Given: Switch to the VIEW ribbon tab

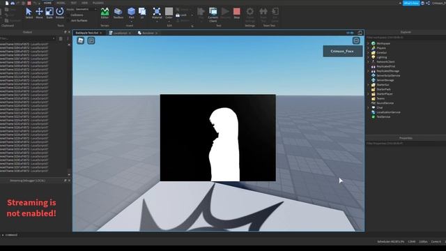Looking at the screenshot, I should (x=84, y=3).
